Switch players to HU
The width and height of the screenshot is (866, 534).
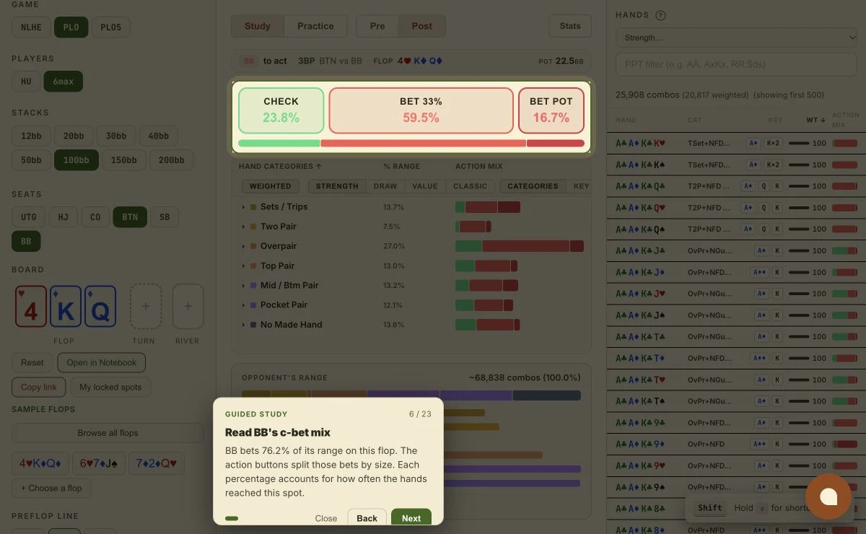[26, 82]
